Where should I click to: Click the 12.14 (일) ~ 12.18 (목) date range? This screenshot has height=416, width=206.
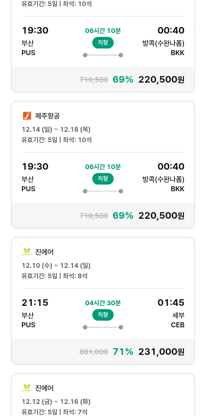[x=56, y=129]
